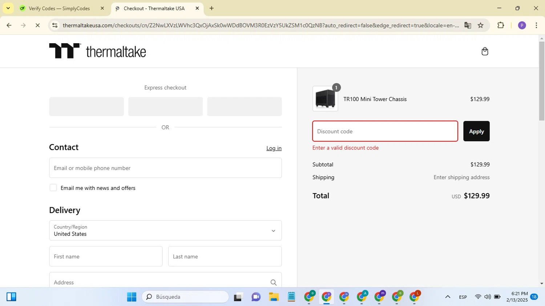545x306 pixels.
Task: Switch to Verify Codes SimplyCodes tab
Action: 59,8
